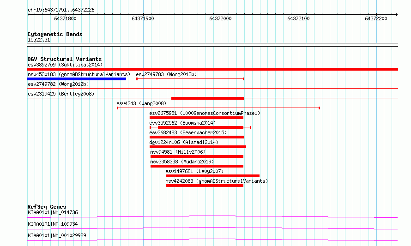411x246 pixels.
Task: Select the RefSeq Genes track title
Action: [x=47, y=207]
